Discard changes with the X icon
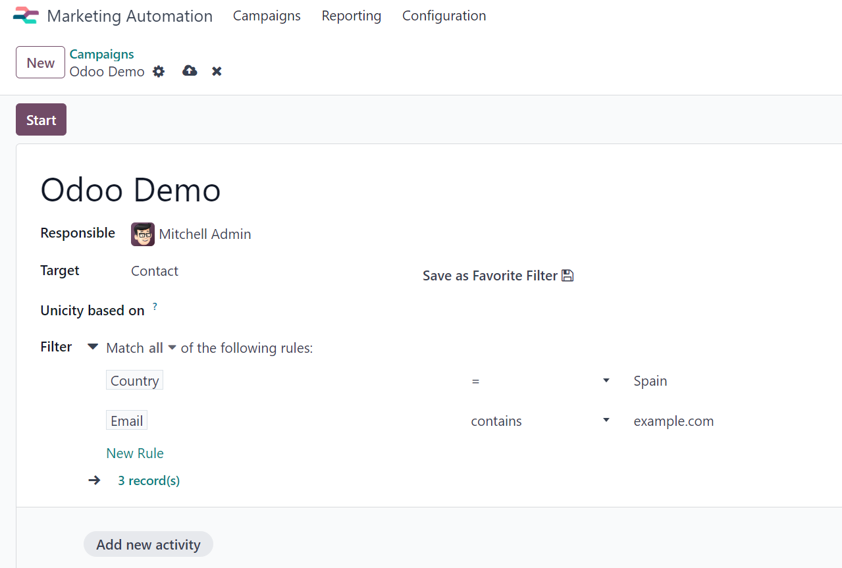 coord(217,71)
